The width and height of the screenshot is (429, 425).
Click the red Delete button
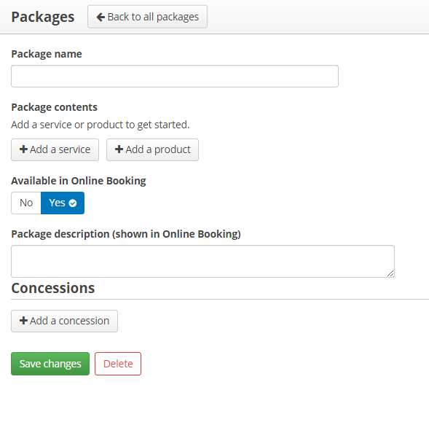pos(118,364)
